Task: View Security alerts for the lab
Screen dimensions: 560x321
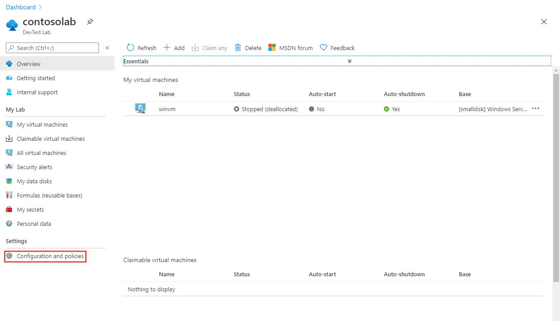Action: tap(35, 166)
